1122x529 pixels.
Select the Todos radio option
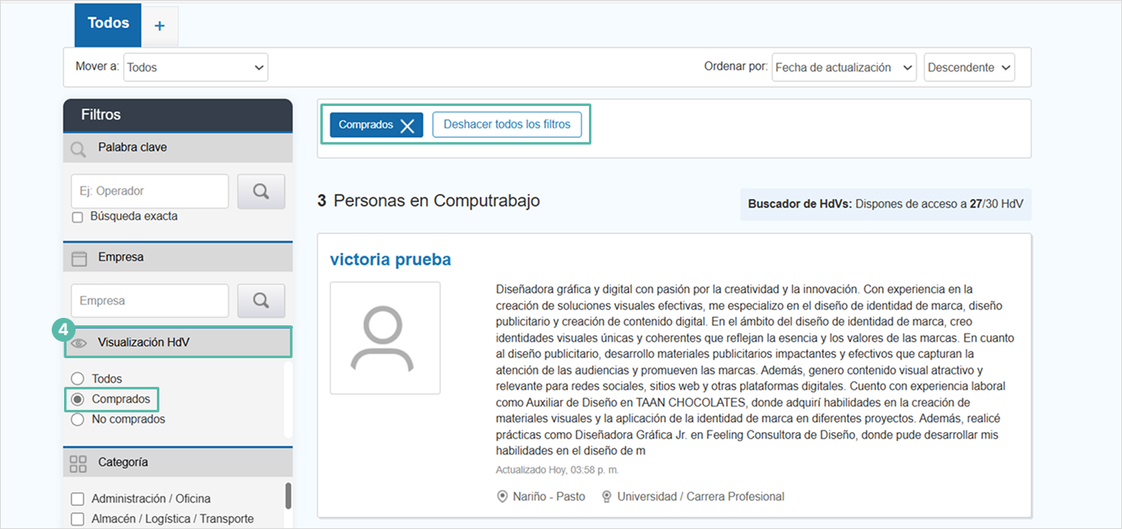[78, 379]
